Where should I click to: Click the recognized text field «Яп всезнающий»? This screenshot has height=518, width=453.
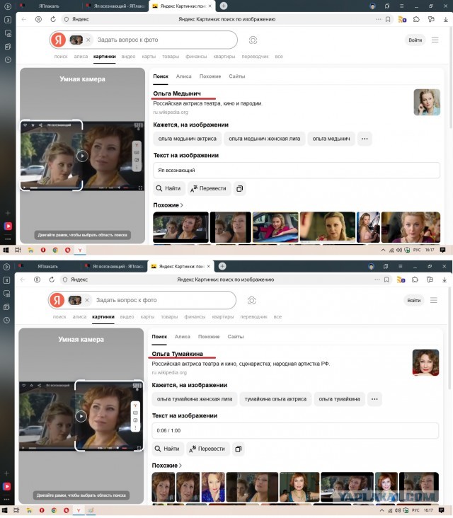[297, 170]
